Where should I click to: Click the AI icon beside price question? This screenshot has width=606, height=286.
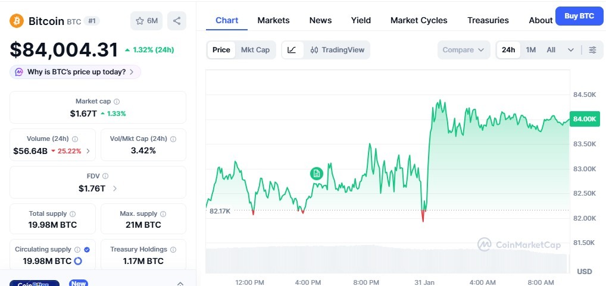pyautogui.click(x=19, y=72)
